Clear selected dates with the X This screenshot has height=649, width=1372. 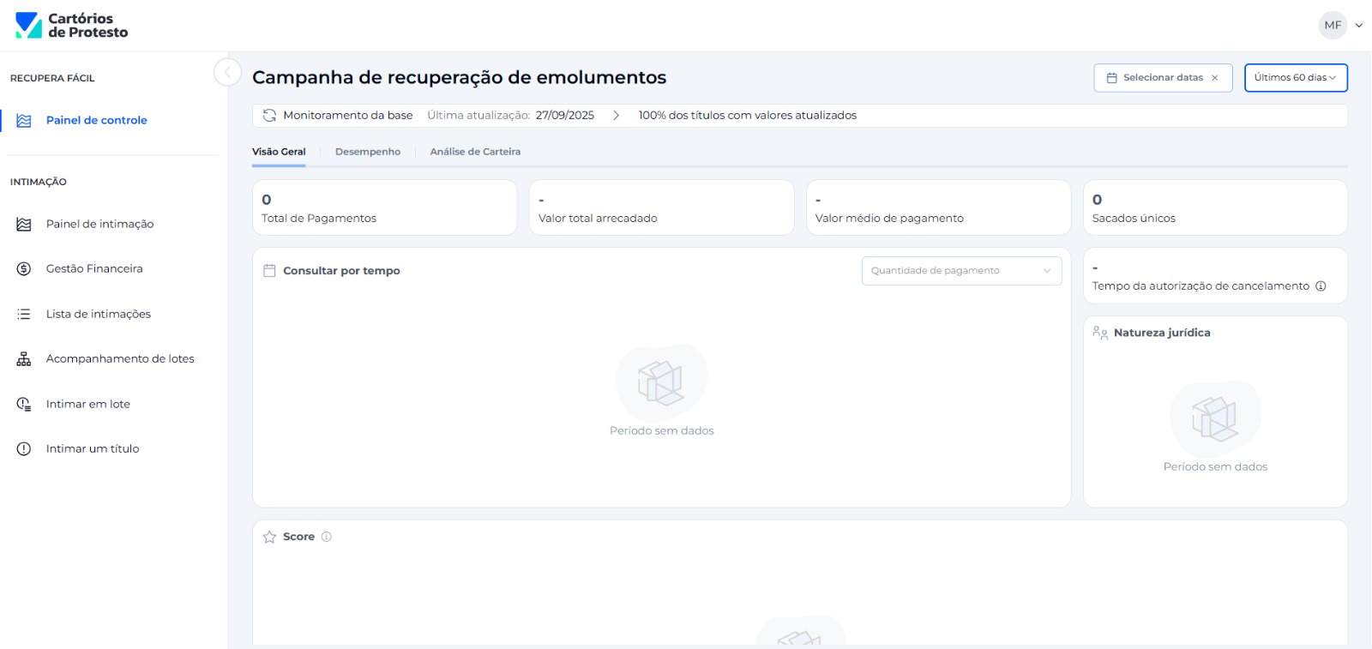coord(1215,78)
